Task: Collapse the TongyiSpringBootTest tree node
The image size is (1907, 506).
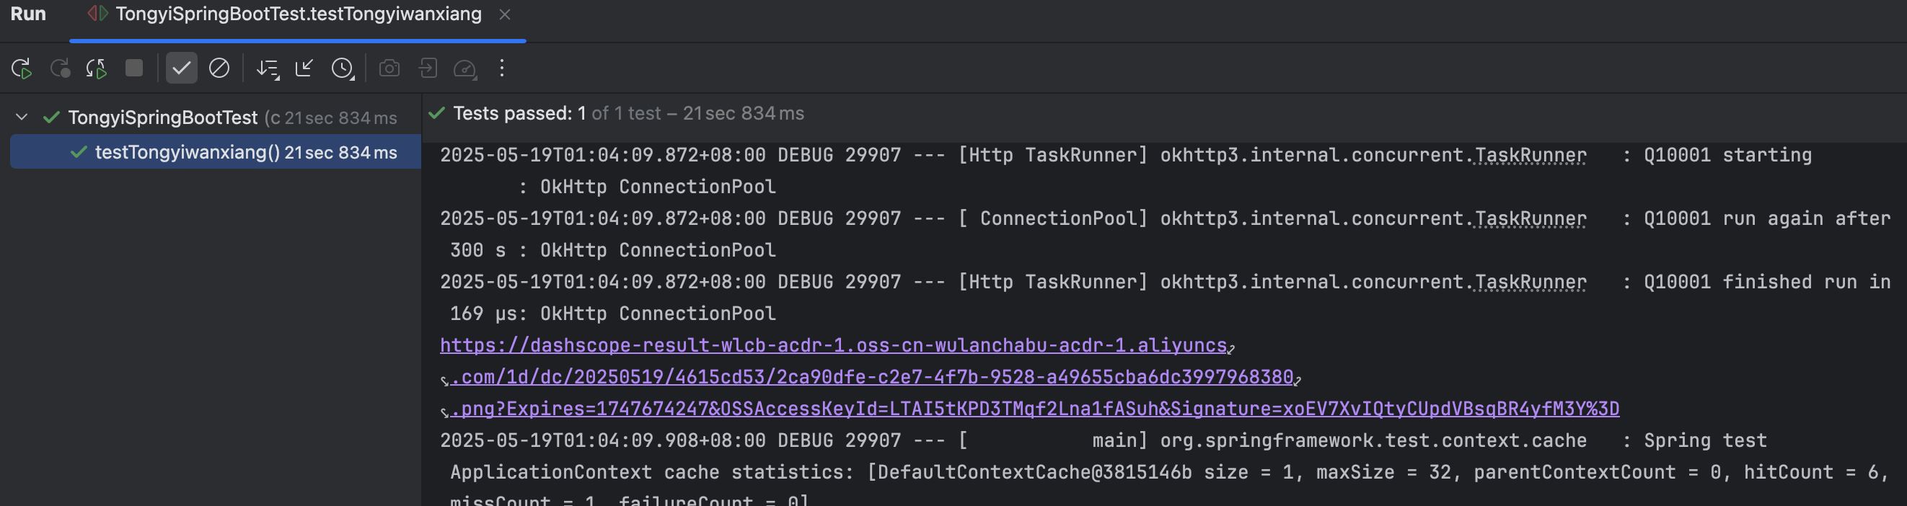Action: click(x=22, y=117)
